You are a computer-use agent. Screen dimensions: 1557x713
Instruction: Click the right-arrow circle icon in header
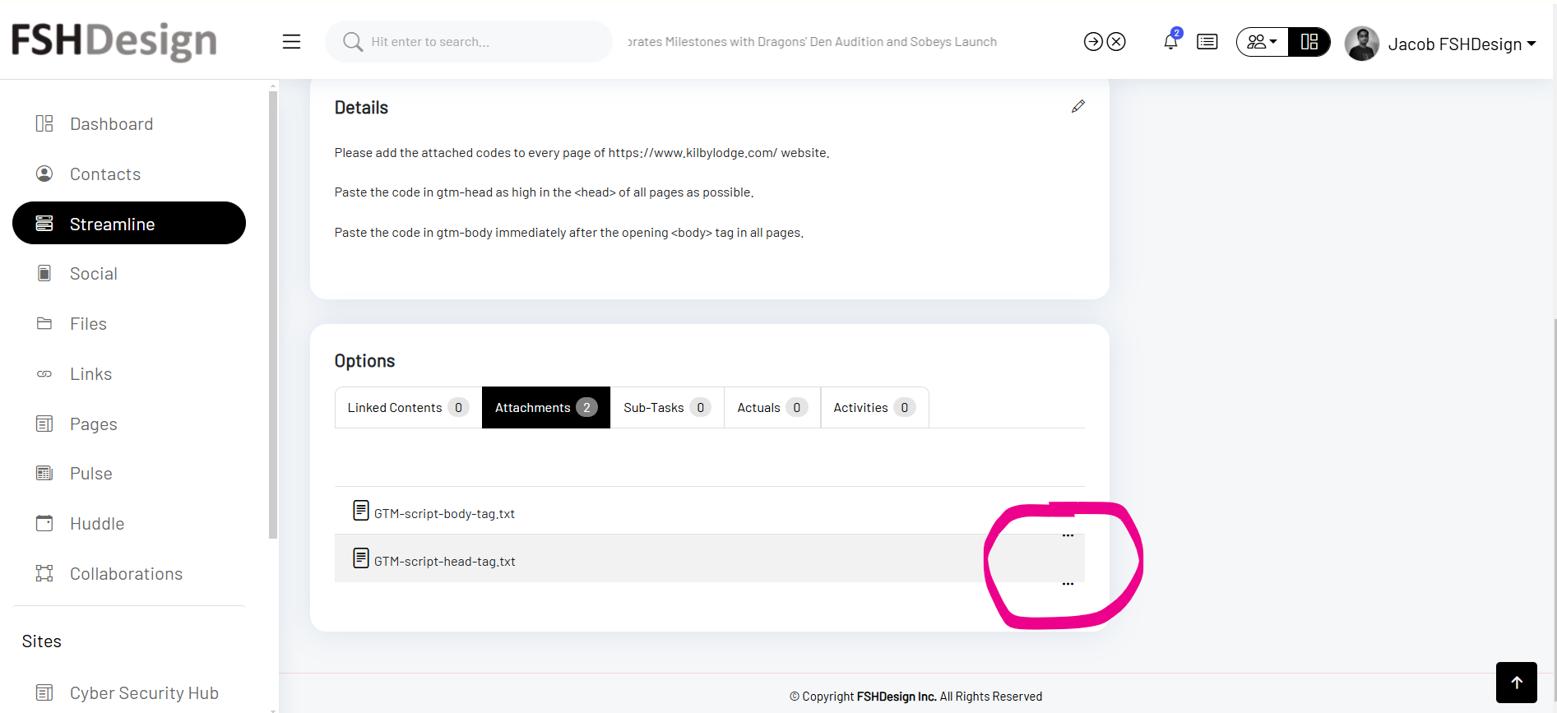1093,42
